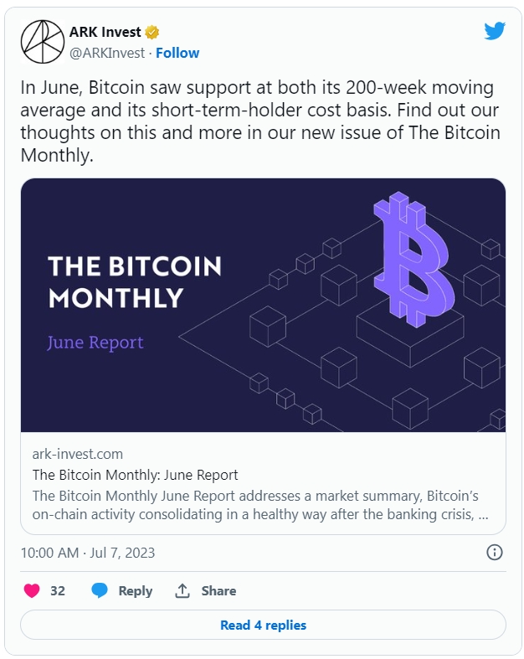Open the ARK Invest display name
This screenshot has width=524, height=659.
[105, 32]
